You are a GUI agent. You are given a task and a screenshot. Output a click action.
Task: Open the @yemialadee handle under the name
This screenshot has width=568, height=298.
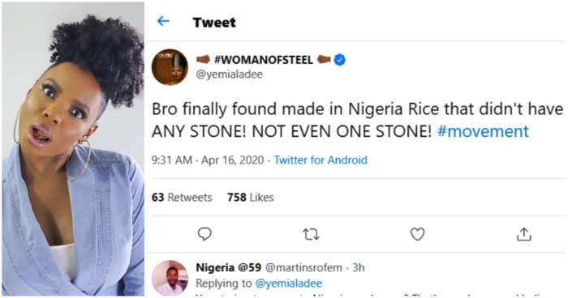(230, 74)
